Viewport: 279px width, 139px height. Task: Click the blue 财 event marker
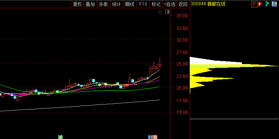tap(150, 137)
